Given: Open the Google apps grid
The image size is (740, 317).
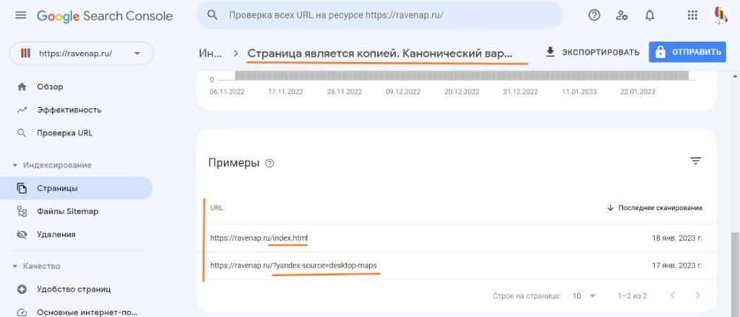Looking at the screenshot, I should point(692,15).
